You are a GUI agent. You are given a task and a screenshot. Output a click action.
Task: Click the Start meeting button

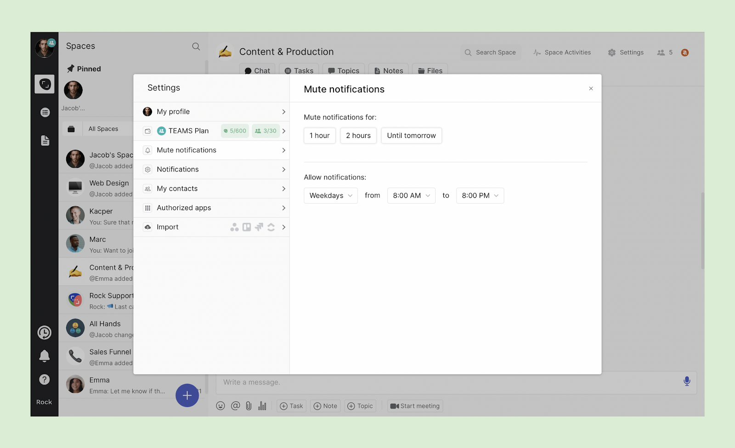click(415, 406)
